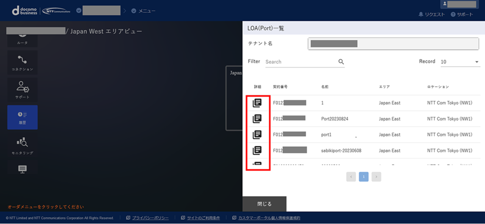Click into the Filter search field
This screenshot has height=224, width=485.
click(x=299, y=62)
